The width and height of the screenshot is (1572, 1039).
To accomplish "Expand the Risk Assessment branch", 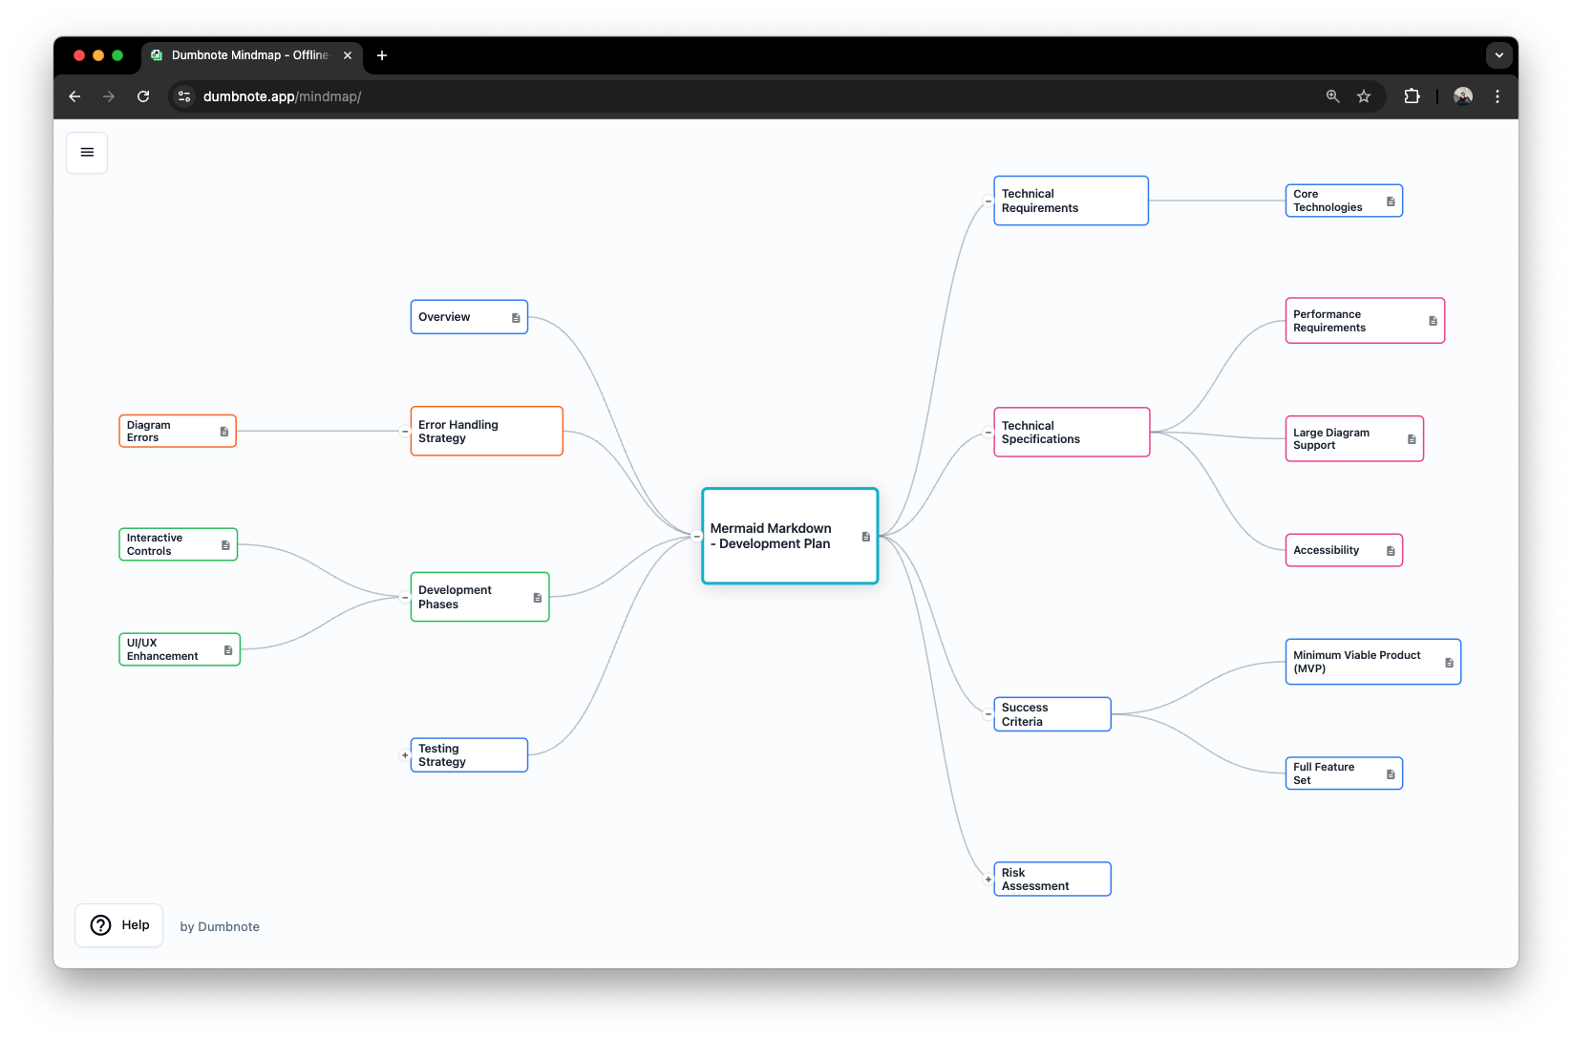I will click(x=988, y=879).
